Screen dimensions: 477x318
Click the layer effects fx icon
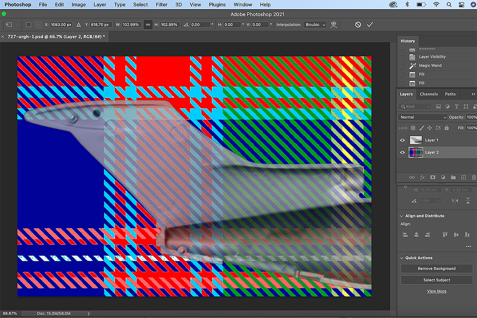423,177
